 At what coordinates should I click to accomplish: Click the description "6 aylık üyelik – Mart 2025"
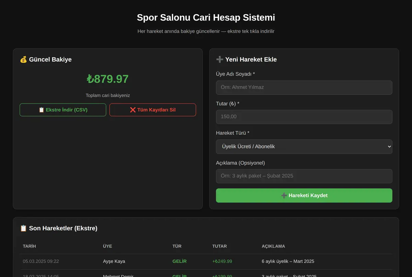pos(288,262)
